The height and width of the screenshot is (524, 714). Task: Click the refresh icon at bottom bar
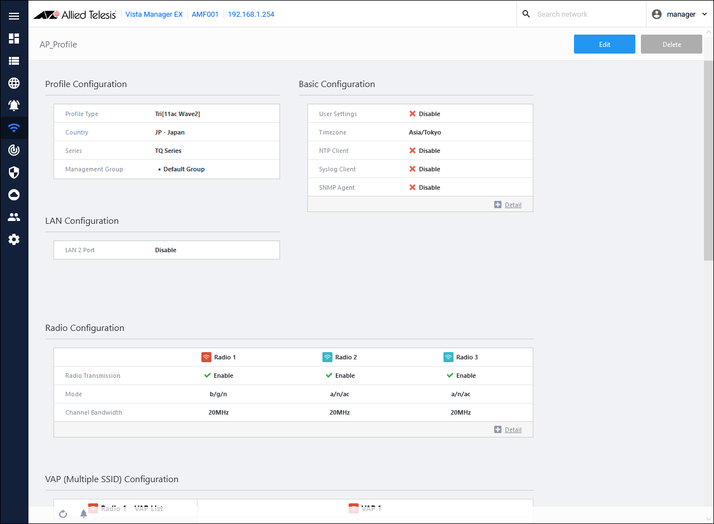63,513
